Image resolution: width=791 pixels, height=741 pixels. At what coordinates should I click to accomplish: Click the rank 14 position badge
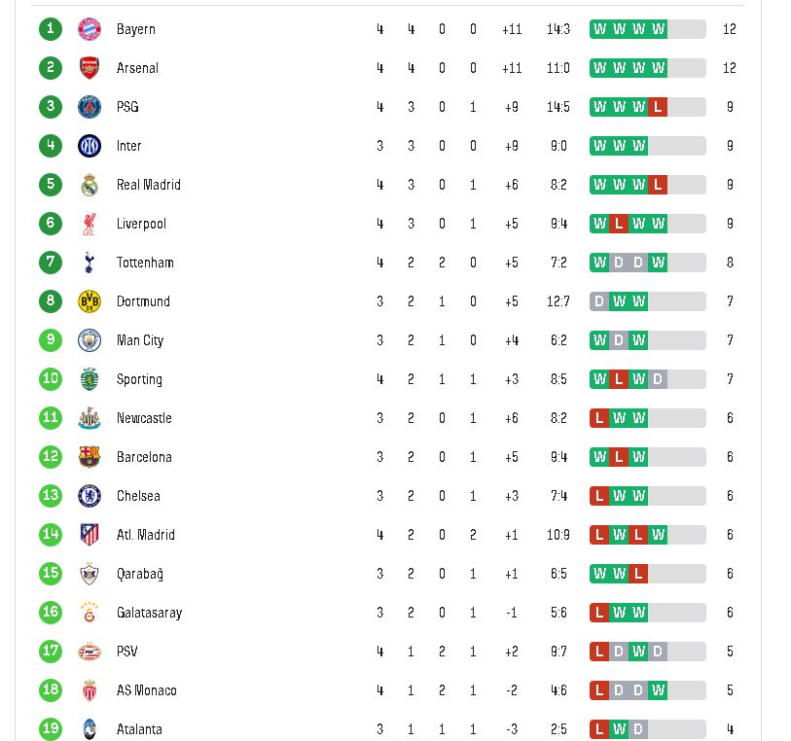[51, 535]
